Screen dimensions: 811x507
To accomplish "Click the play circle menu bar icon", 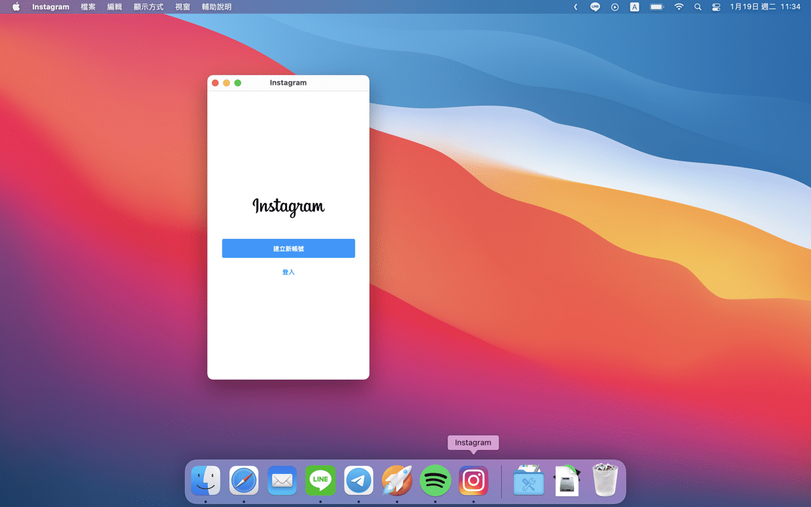I will [615, 7].
